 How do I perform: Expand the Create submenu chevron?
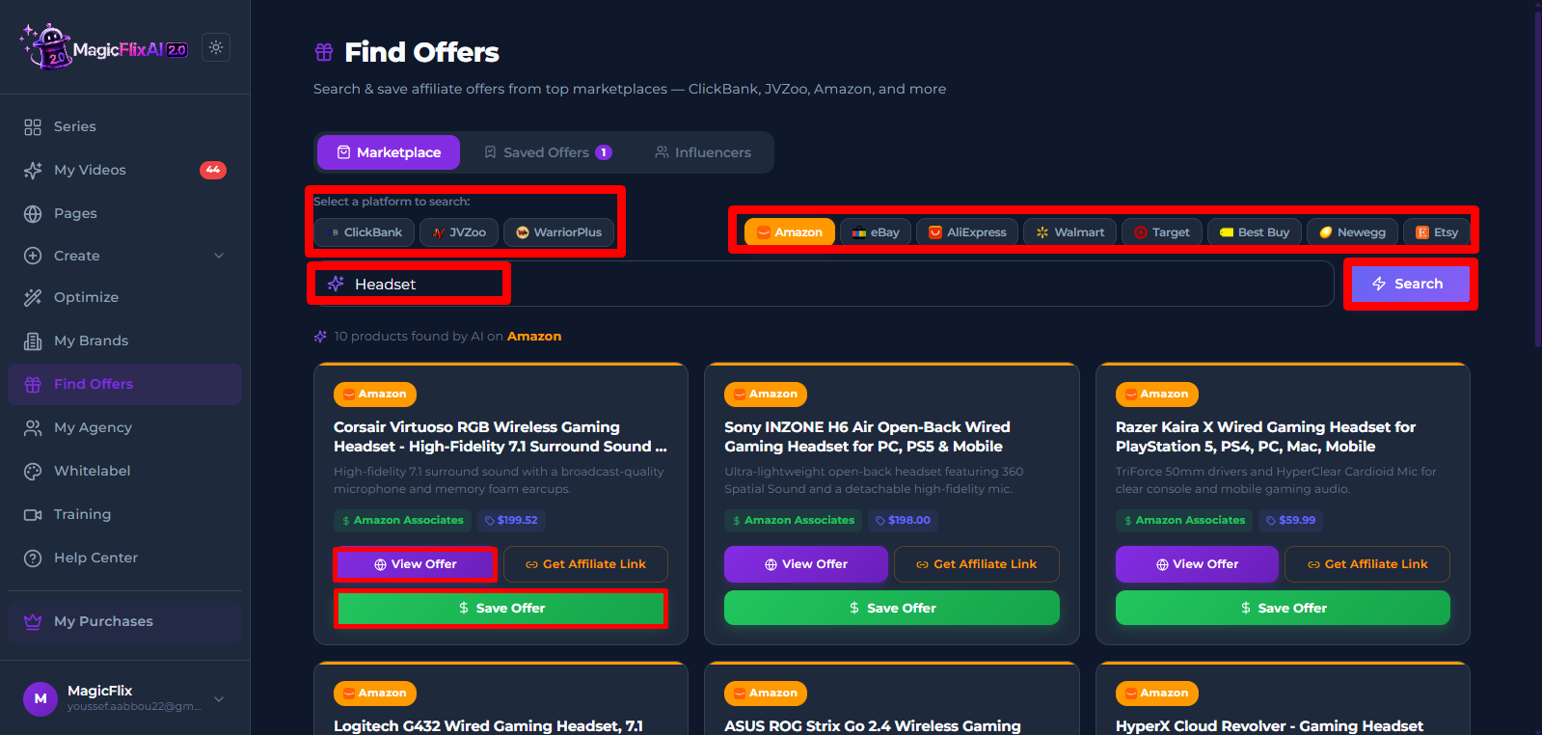pos(219,256)
